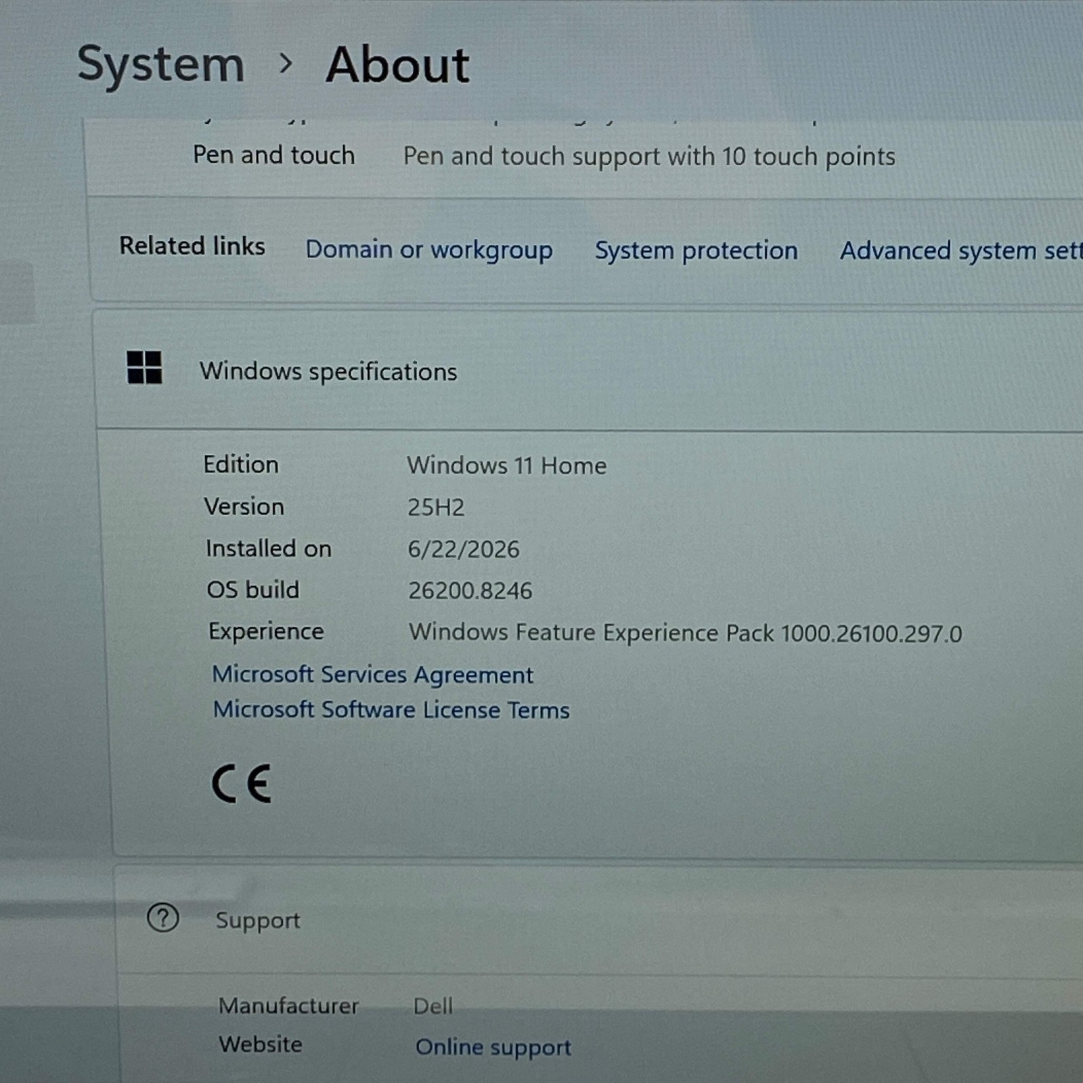Click the Support question mark icon
Screen dimensions: 1083x1083
coord(163,919)
